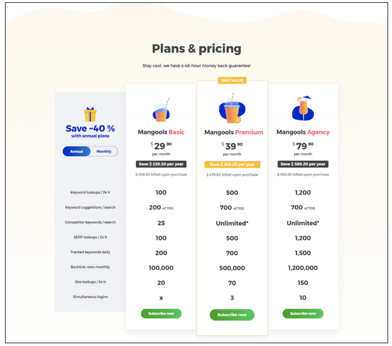Click the Save $229.20 per year label
The width and height of the screenshot is (392, 346).
pyautogui.click(x=161, y=164)
